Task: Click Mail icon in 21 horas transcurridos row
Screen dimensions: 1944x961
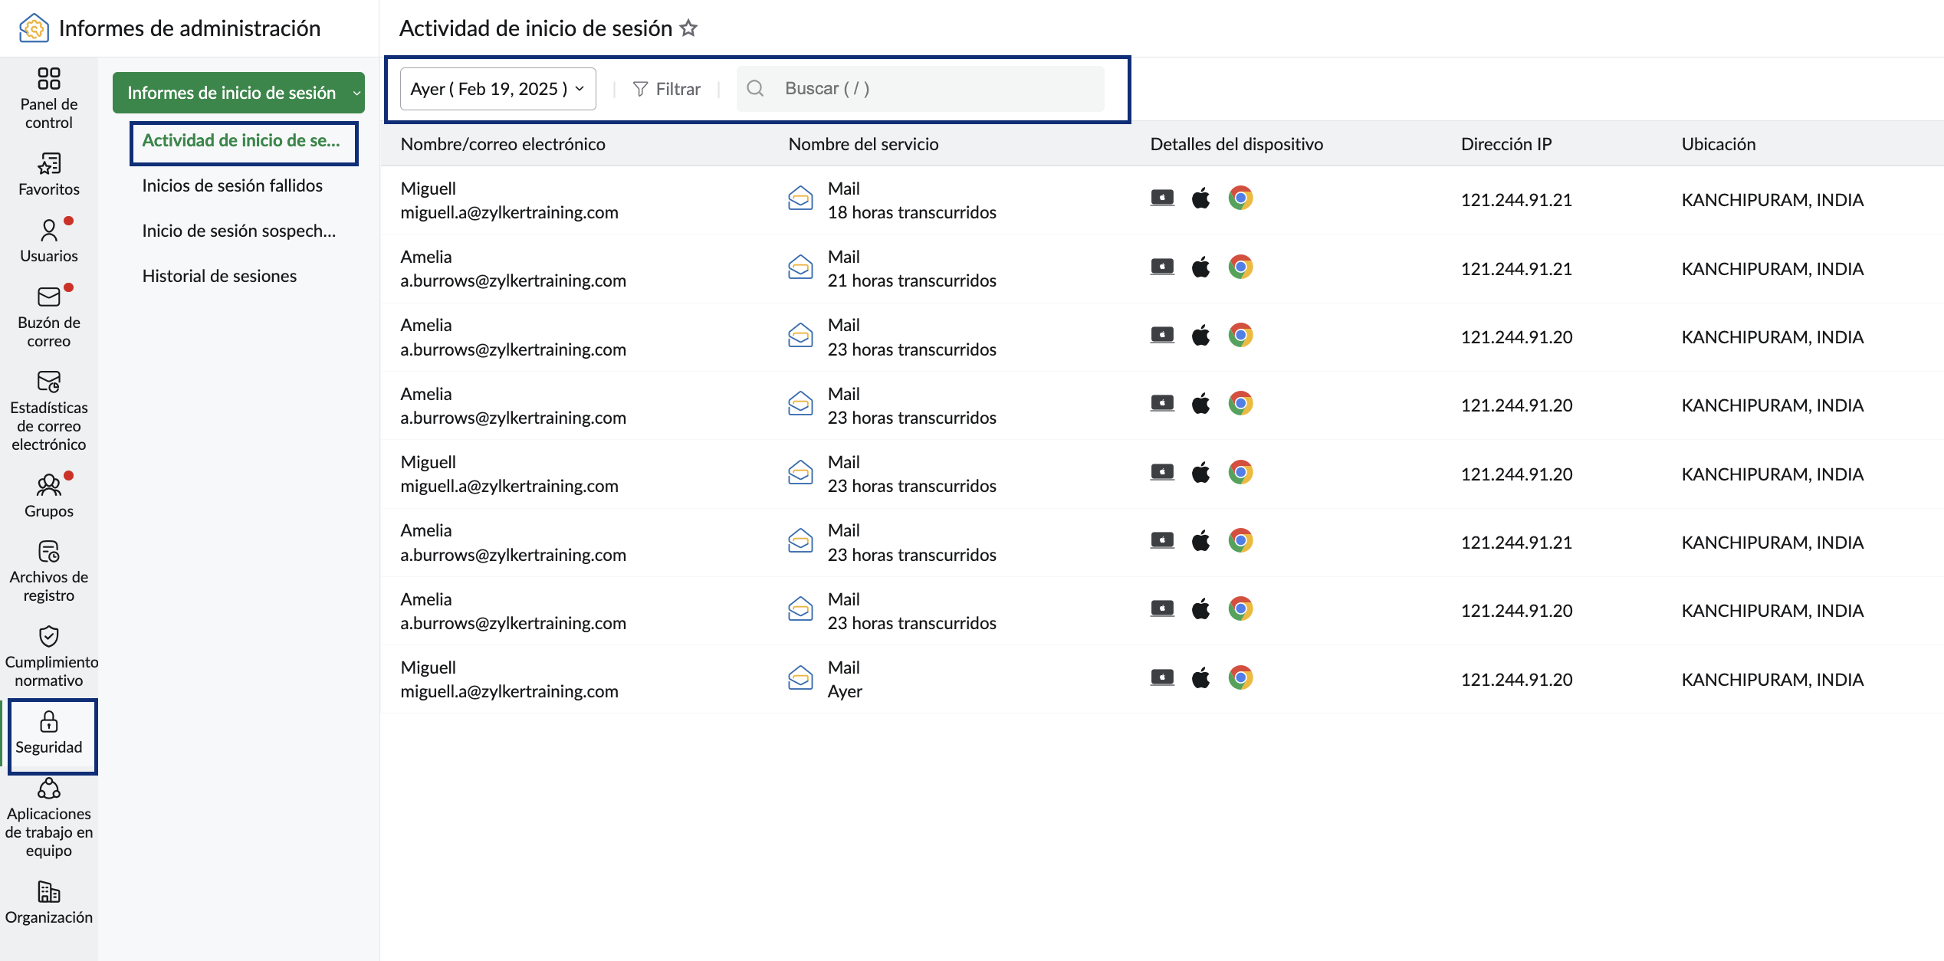Action: [x=800, y=267]
